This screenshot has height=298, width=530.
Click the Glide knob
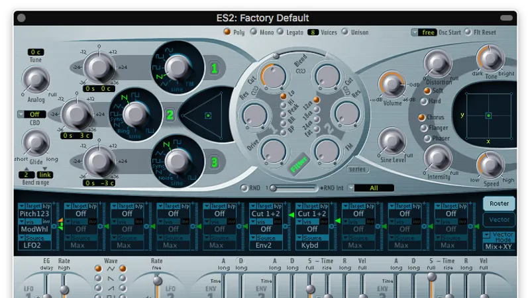tap(36, 142)
